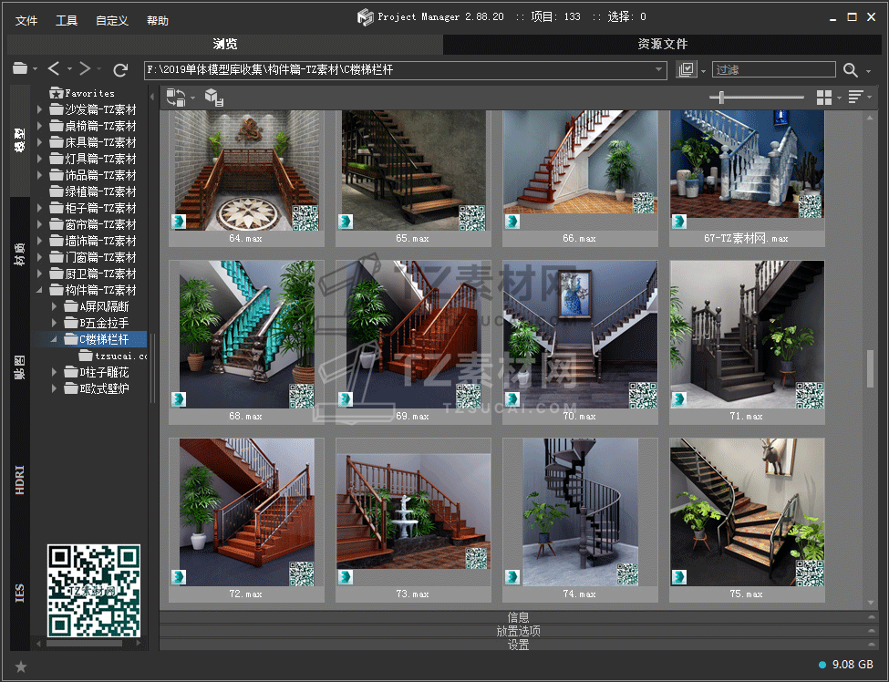Expand the 沙发篇-TZ素材 folder

point(40,109)
